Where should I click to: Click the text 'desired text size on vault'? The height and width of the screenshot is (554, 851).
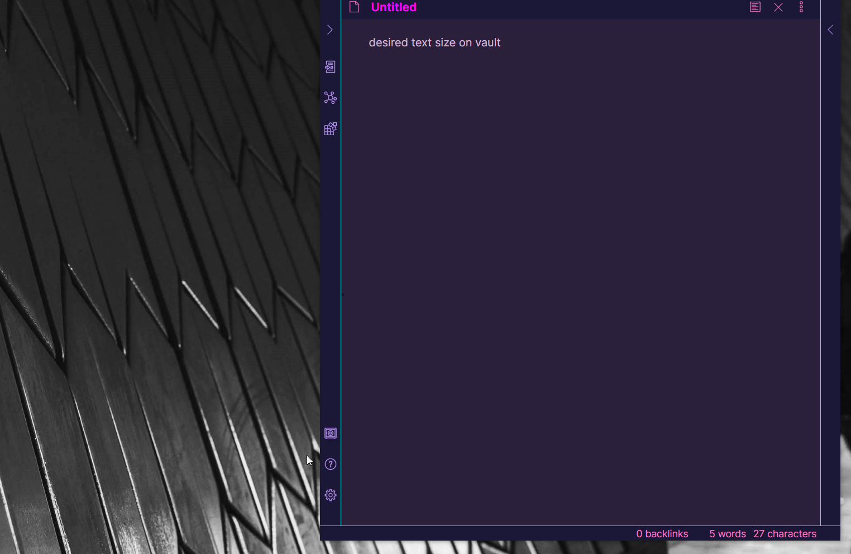click(434, 42)
